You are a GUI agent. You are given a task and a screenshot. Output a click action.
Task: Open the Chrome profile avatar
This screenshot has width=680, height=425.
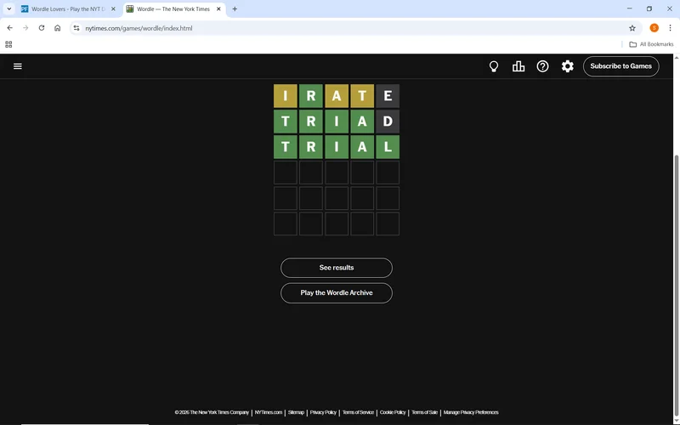pyautogui.click(x=654, y=28)
